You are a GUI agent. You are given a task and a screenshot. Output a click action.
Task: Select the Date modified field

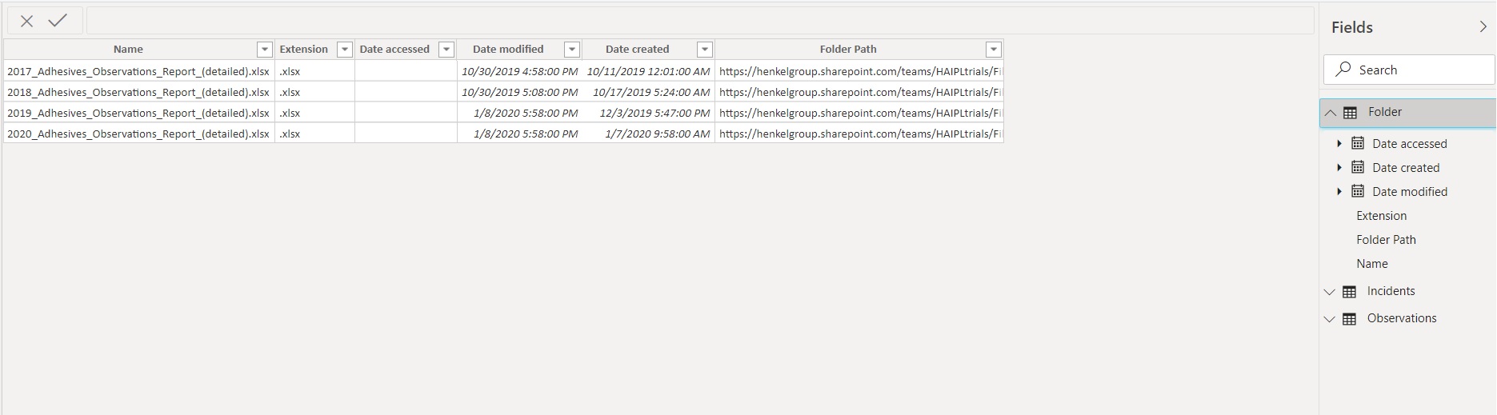pyautogui.click(x=1410, y=192)
